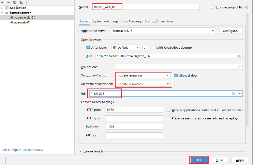Screen dimensions: 253x165
Task: Collapse the Tomcat Server tree node
Action: coord(2,13)
